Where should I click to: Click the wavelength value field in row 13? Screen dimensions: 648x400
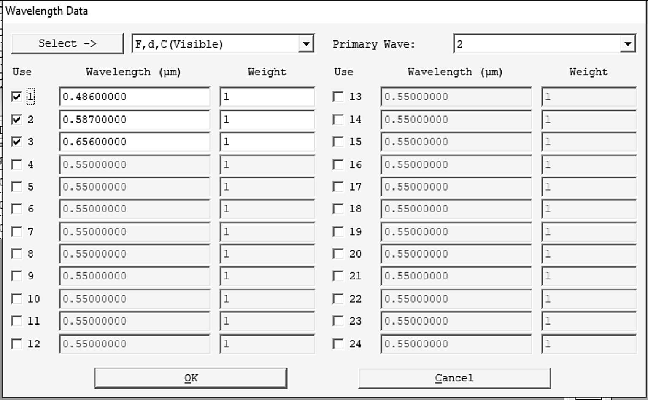pyautogui.click(x=456, y=97)
